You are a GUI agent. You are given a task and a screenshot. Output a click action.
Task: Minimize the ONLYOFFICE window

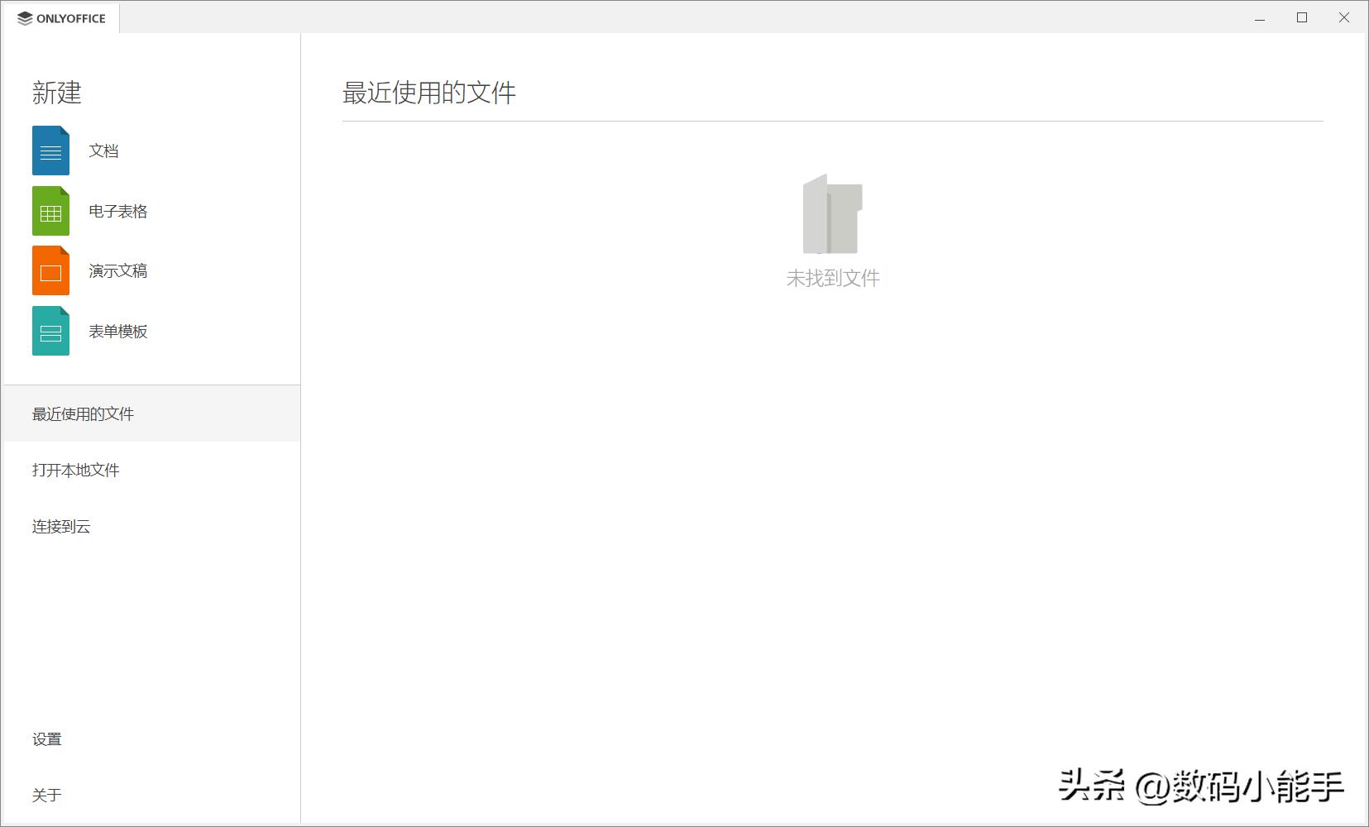pyautogui.click(x=1260, y=17)
